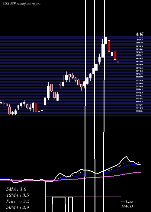The width and height of the screenshot is (151, 212).
Task: Click the "50MA : 2.9" reading
Action: point(18,207)
